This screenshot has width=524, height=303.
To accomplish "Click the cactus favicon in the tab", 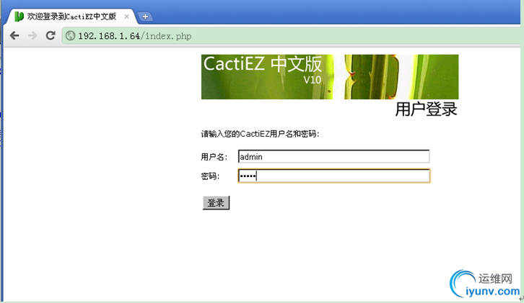I will point(19,17).
